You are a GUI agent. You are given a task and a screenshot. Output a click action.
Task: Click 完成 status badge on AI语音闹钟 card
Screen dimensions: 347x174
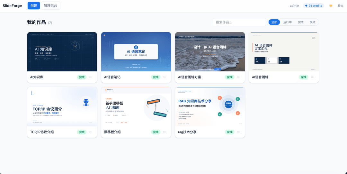coord(303,77)
